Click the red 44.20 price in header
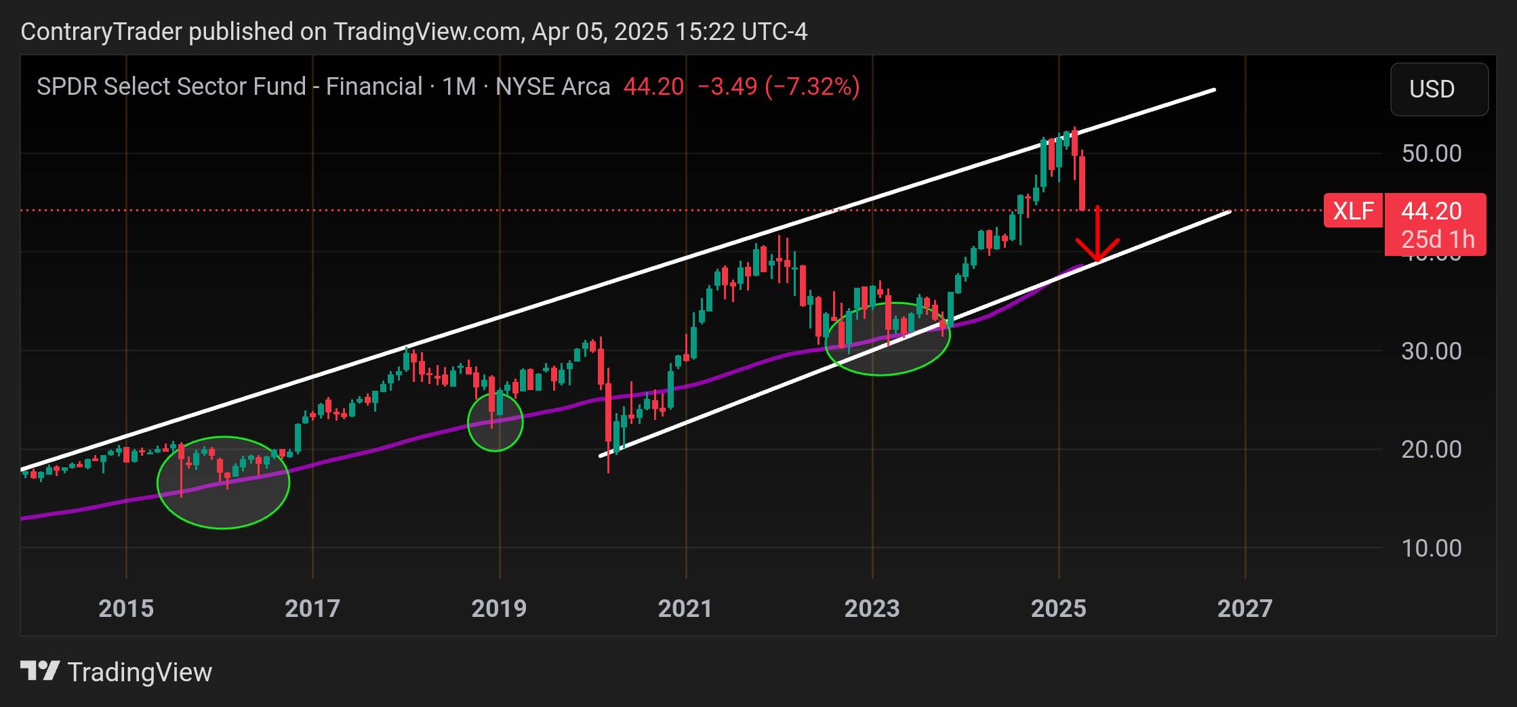This screenshot has height=707, width=1517. click(x=653, y=87)
